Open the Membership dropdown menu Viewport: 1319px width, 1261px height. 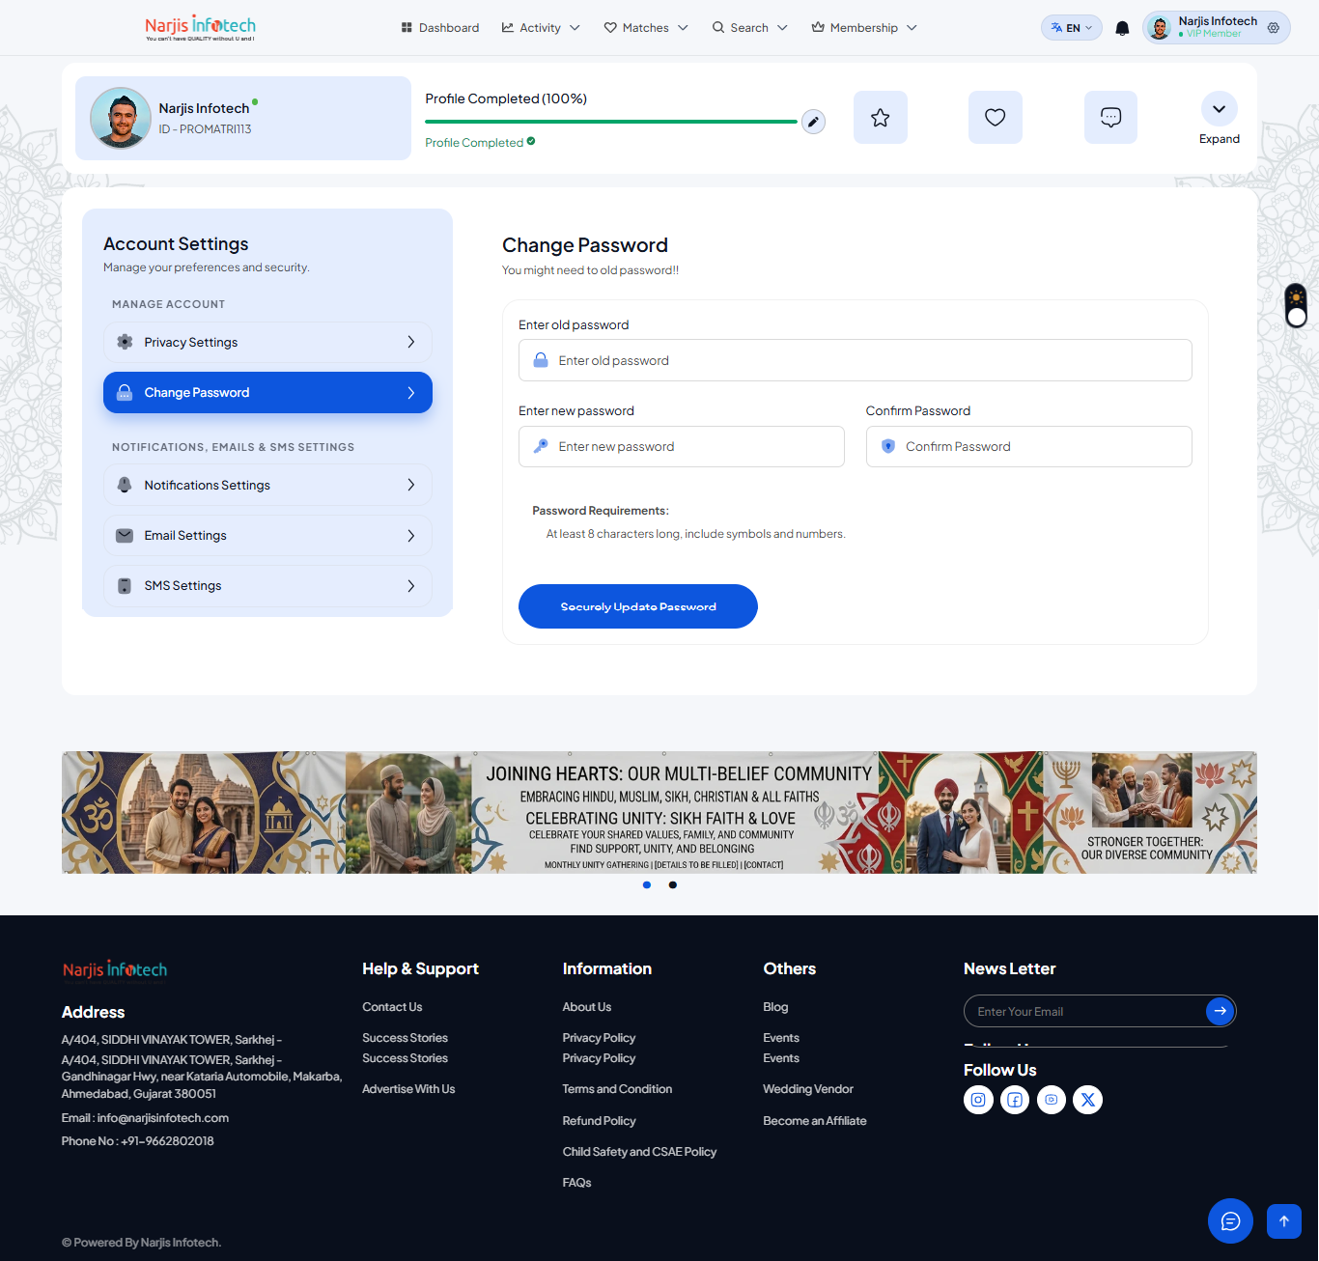[x=864, y=28]
